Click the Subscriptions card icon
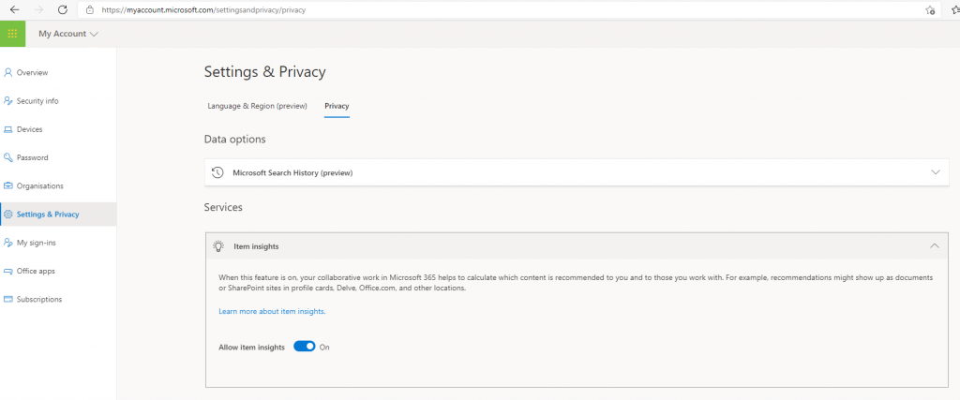960x400 pixels. (x=8, y=300)
